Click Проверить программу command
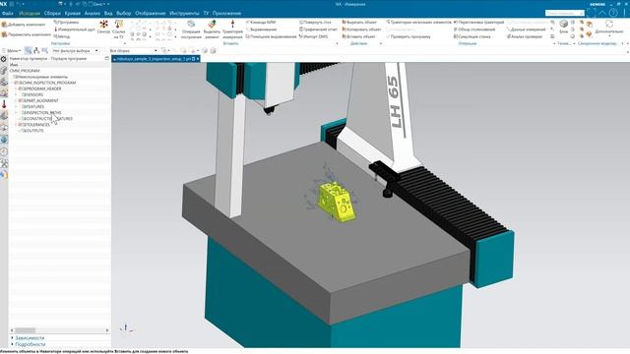The width and height of the screenshot is (630, 354). (x=409, y=36)
